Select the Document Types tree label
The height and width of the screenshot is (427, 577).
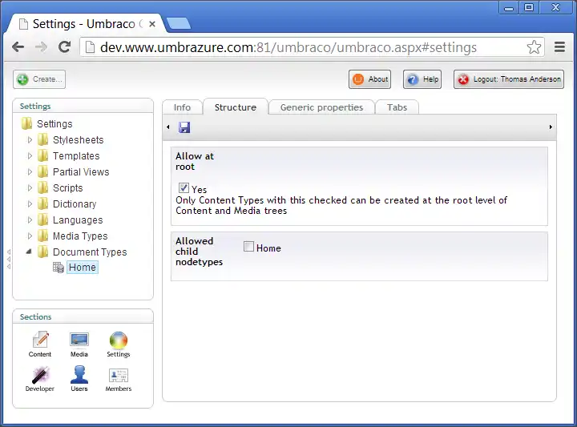pos(90,252)
